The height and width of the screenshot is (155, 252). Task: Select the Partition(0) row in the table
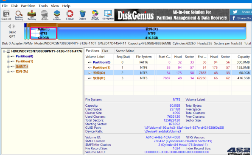[x=168, y=62]
